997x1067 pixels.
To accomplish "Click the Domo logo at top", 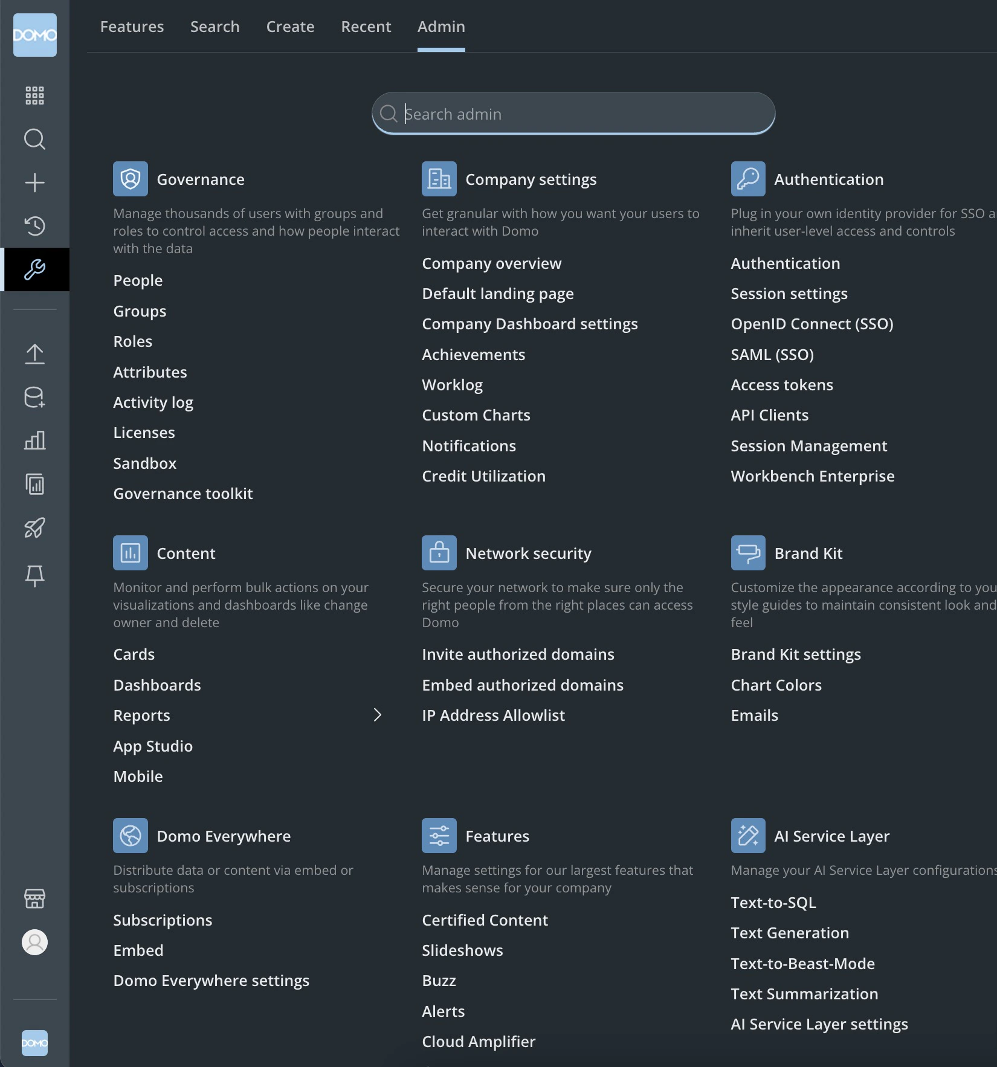I will (35, 35).
